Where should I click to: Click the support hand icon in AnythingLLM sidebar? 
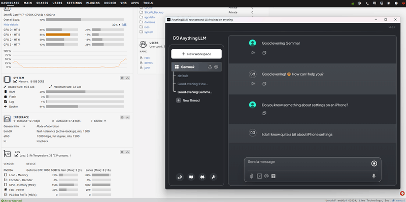click(179, 177)
